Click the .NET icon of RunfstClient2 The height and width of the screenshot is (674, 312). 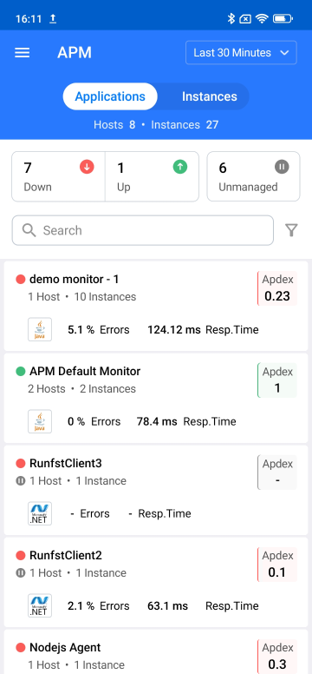click(40, 605)
